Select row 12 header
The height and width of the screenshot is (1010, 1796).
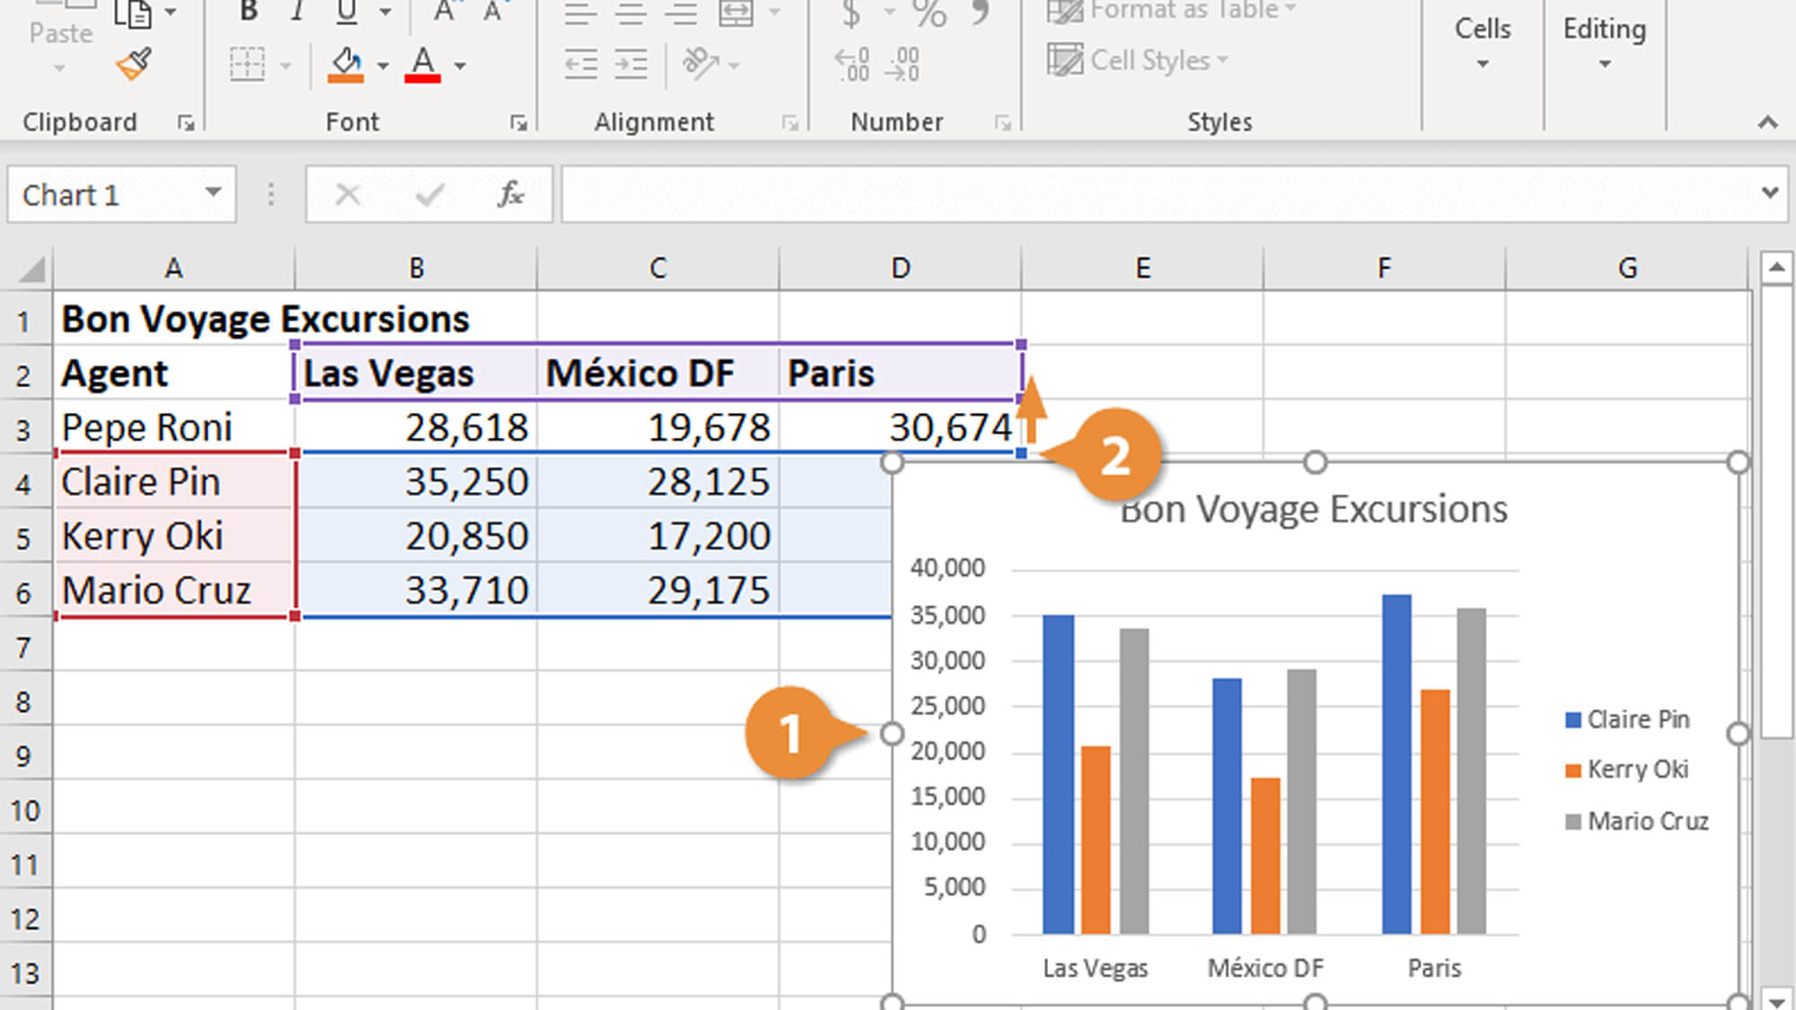(x=25, y=919)
